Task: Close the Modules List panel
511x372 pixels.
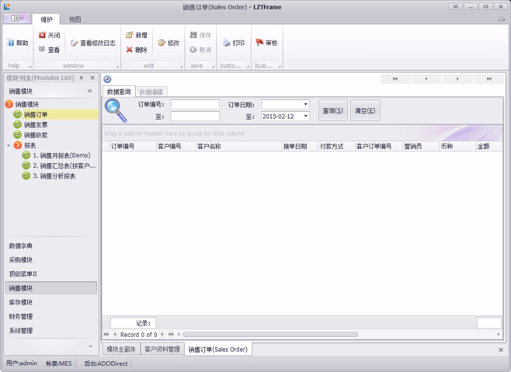Action: click(92, 78)
